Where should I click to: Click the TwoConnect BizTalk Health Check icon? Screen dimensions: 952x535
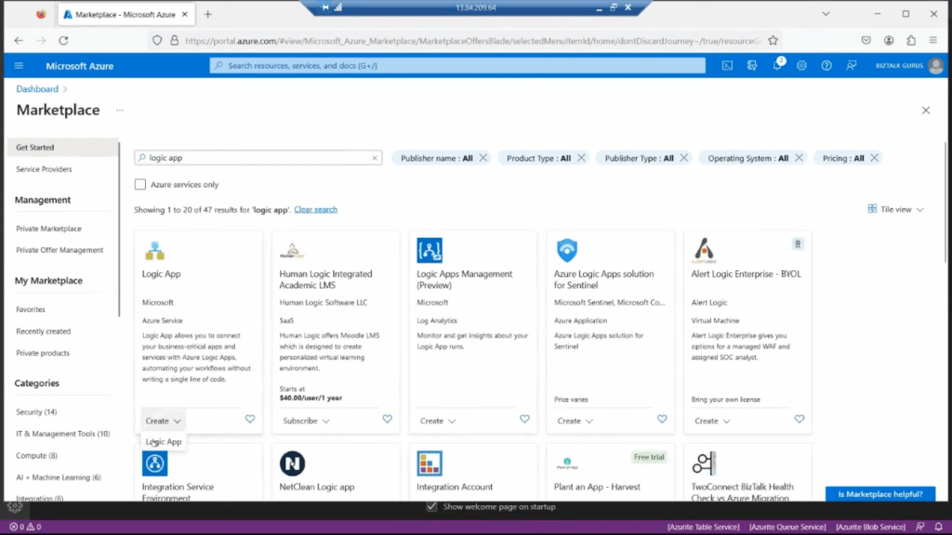(705, 463)
